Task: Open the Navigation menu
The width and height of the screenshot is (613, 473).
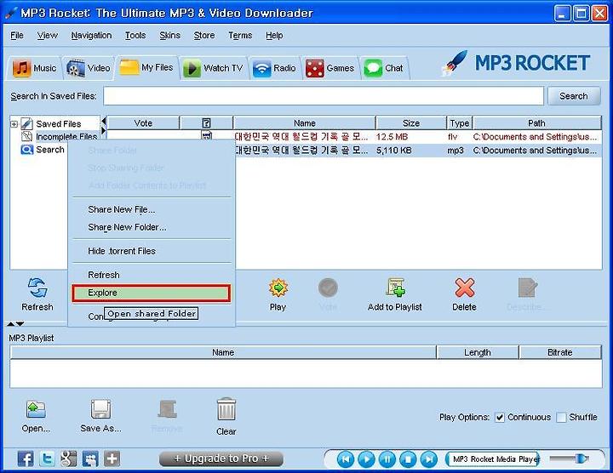Action: (91, 36)
